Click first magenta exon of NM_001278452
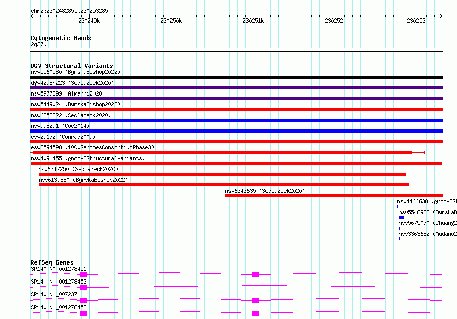This screenshot has width=457, height=319. (x=84, y=313)
